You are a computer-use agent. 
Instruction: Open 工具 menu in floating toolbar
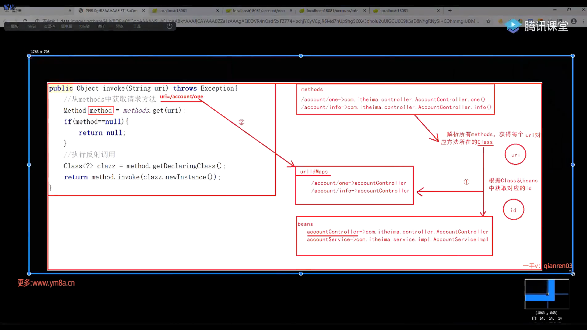(x=137, y=26)
